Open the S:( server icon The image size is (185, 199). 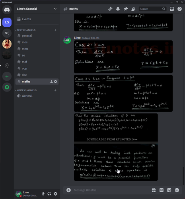(7, 33)
